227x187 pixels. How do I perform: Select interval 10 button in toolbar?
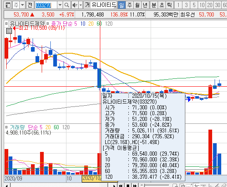pyautogui.click(x=202, y=5)
